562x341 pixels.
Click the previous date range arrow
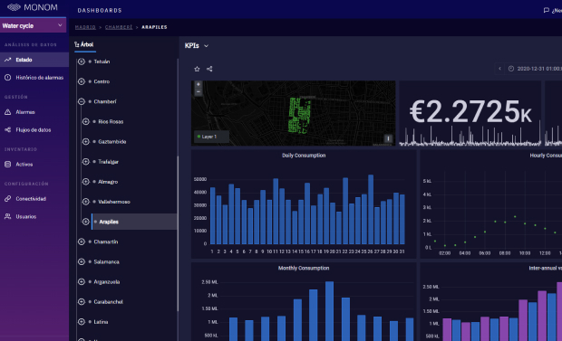point(499,69)
